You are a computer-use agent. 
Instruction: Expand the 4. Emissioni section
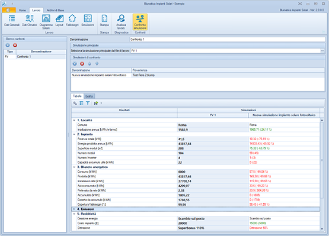pos(74,209)
